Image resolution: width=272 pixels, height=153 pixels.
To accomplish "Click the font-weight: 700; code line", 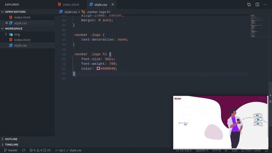I will click(x=99, y=64).
